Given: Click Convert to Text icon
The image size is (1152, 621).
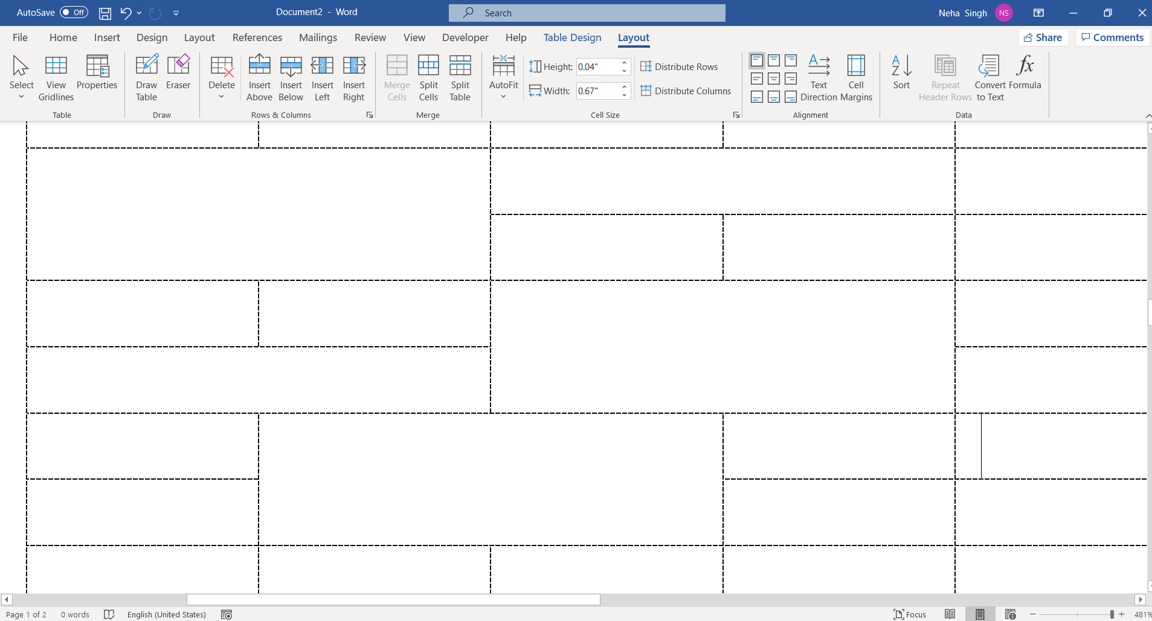Looking at the screenshot, I should click(990, 78).
